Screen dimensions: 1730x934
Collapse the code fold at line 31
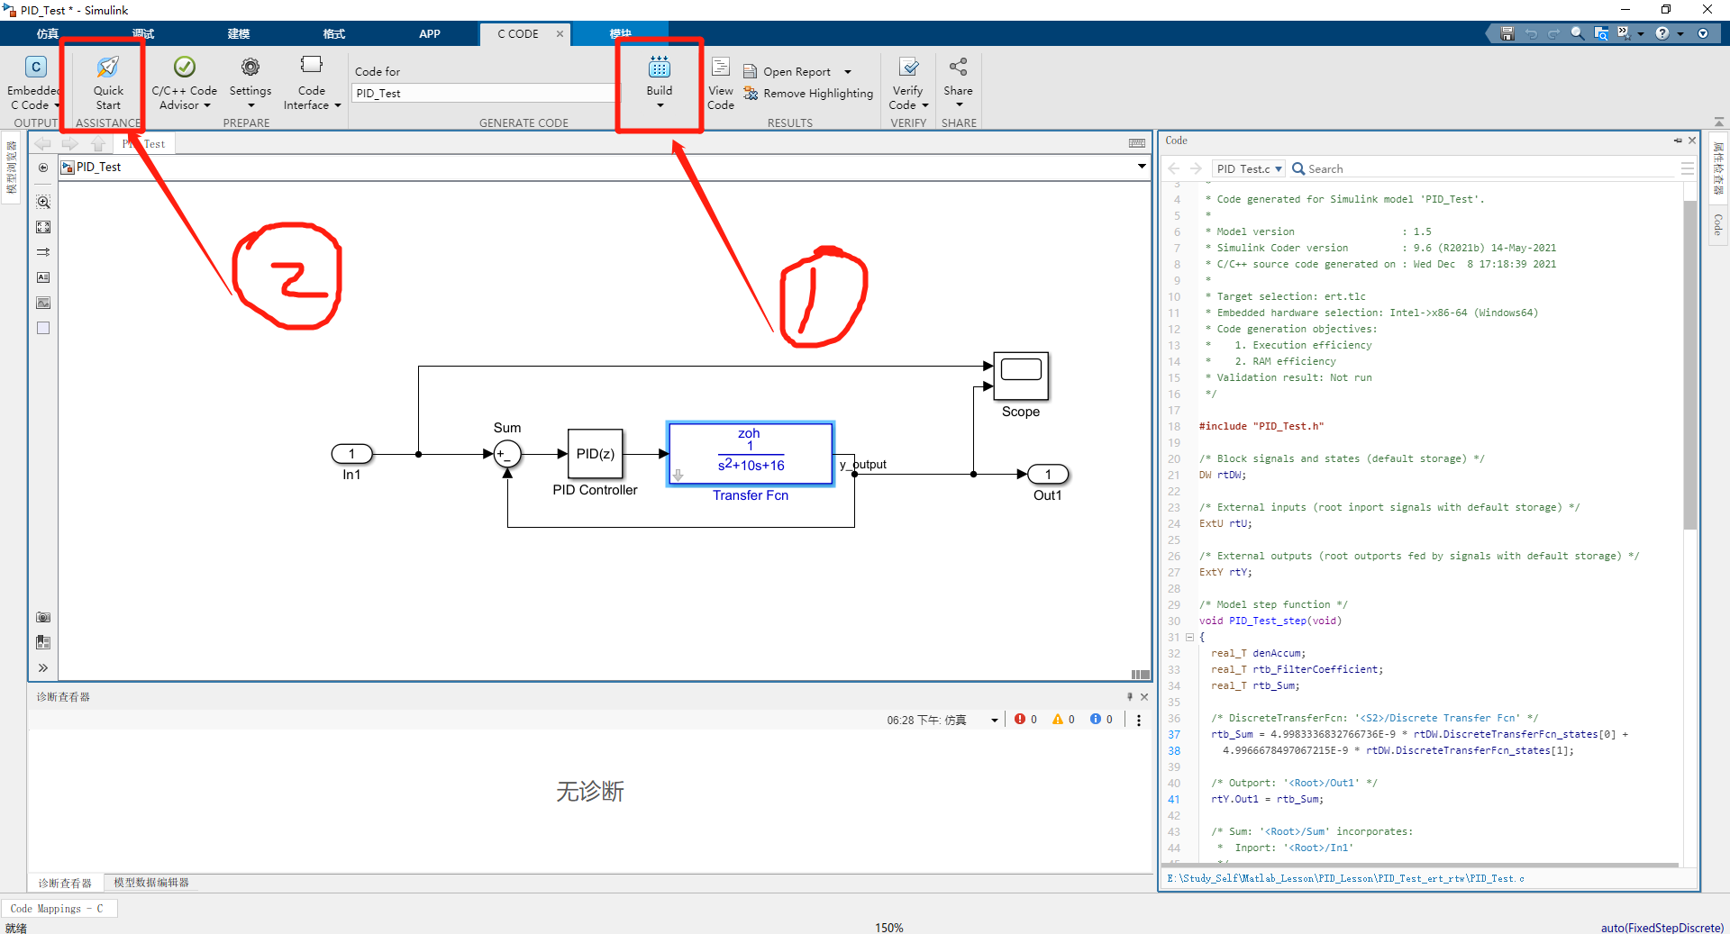pyautogui.click(x=1189, y=638)
